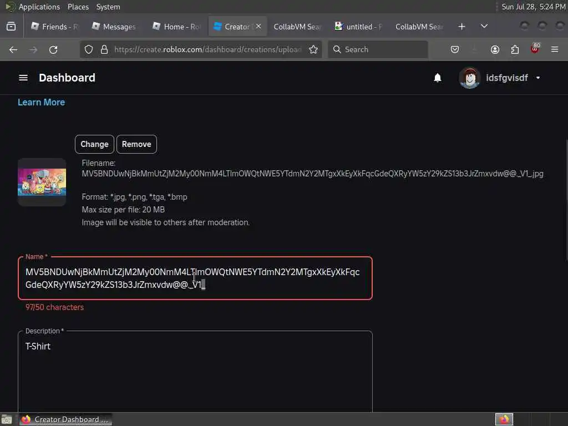The image size is (568, 426).
Task: Click the browser Search box
Action: point(378,49)
